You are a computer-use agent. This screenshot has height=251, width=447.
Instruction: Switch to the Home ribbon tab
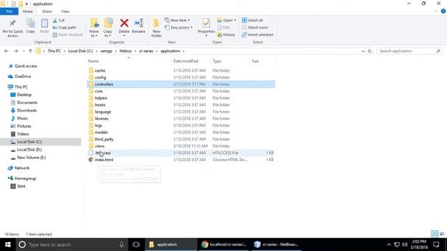point(28,11)
